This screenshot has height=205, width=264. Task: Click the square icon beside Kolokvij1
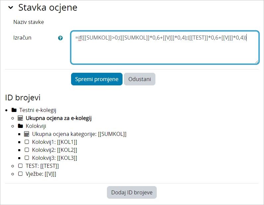point(27,142)
